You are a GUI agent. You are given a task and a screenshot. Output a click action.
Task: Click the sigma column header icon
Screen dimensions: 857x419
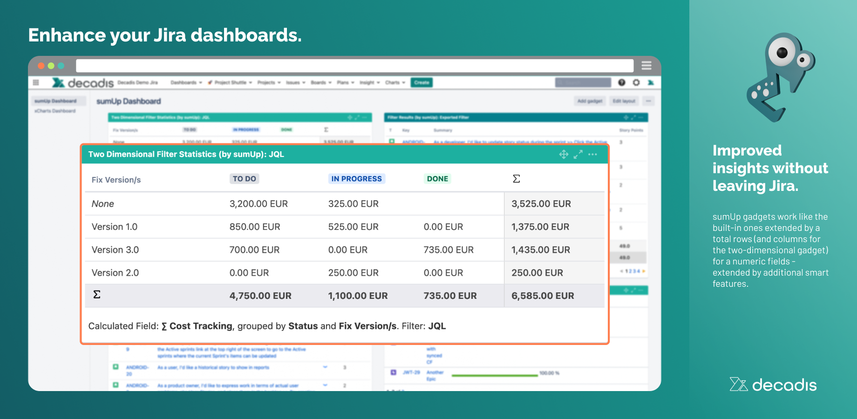point(516,179)
